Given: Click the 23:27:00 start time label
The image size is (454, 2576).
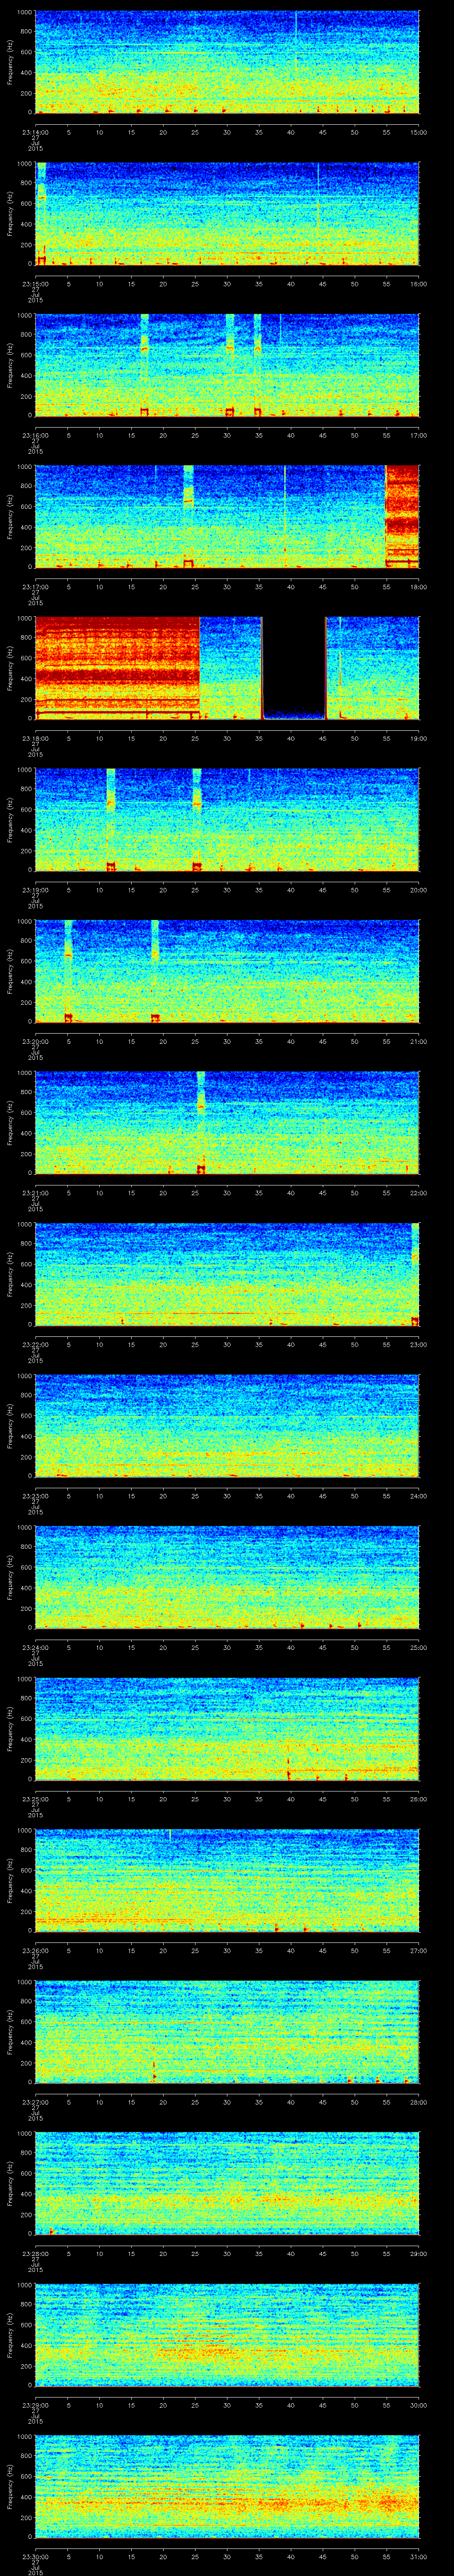Looking at the screenshot, I should [x=35, y=2101].
